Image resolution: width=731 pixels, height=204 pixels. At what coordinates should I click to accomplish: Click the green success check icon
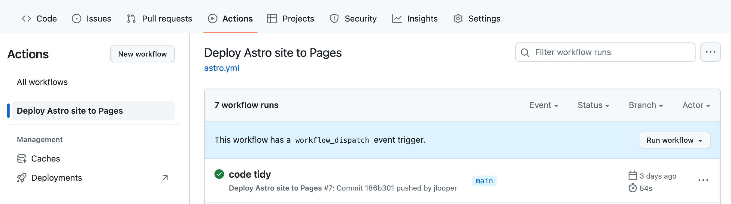click(x=219, y=174)
